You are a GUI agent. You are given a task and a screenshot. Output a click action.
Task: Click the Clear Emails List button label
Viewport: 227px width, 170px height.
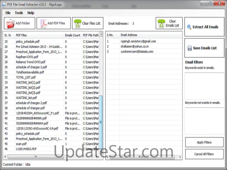tap(172, 24)
